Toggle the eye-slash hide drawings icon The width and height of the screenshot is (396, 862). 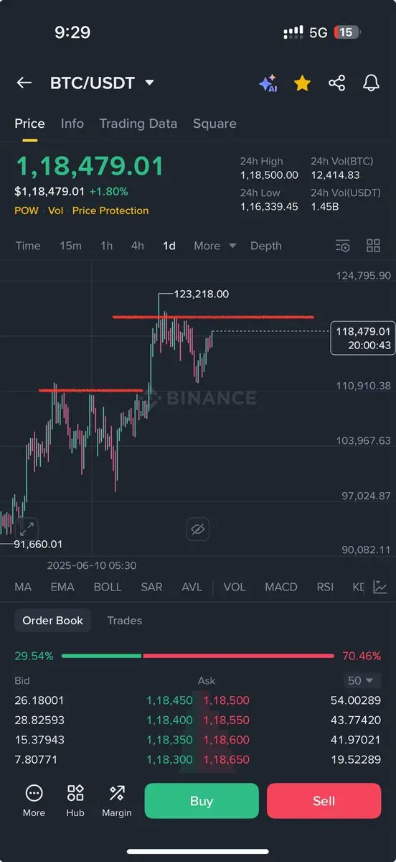[x=197, y=530]
